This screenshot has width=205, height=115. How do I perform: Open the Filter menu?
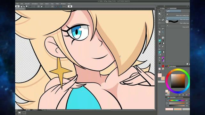point(57,4)
